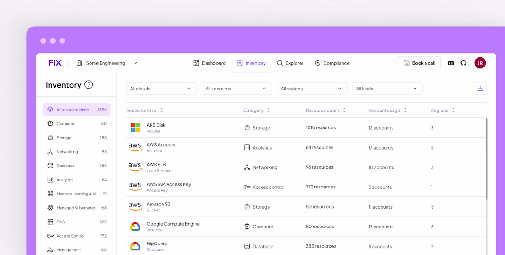Open the Compliance tab
The width and height of the screenshot is (505, 255).
[332, 63]
